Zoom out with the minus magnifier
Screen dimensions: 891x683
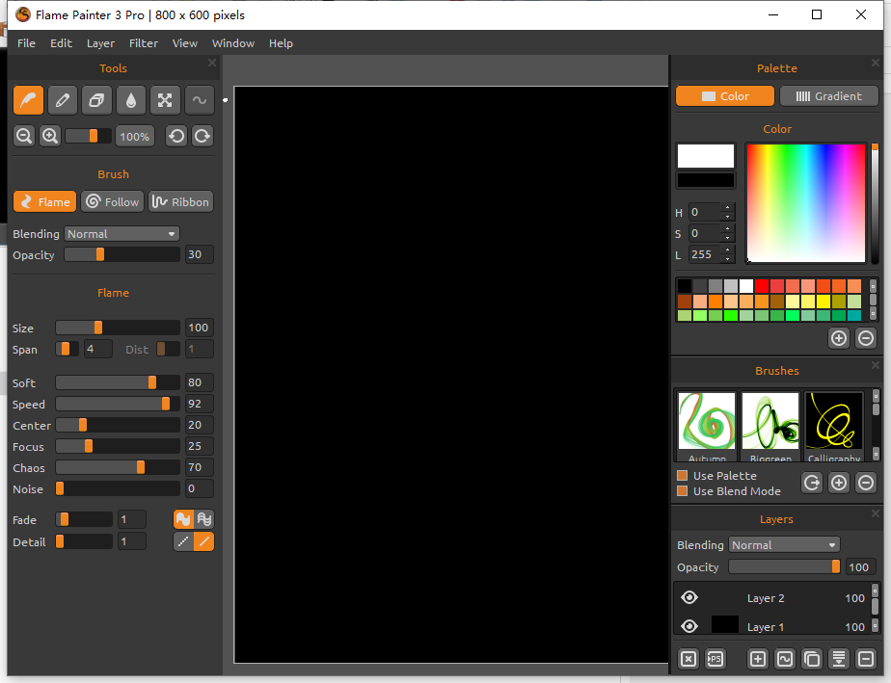point(24,136)
